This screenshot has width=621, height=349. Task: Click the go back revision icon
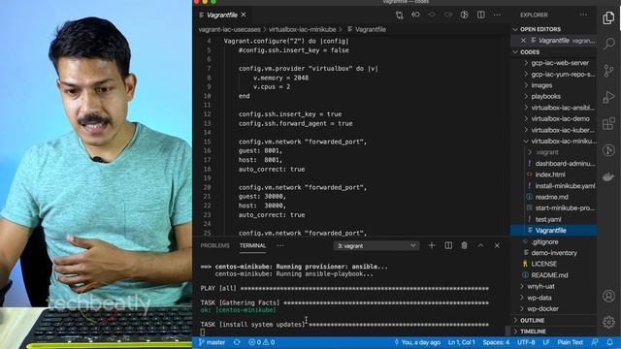point(415,15)
